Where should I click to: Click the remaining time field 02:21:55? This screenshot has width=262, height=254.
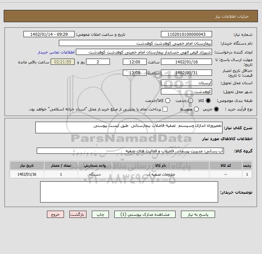(63, 62)
